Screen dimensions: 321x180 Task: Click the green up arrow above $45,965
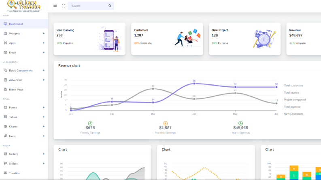(x=240, y=123)
